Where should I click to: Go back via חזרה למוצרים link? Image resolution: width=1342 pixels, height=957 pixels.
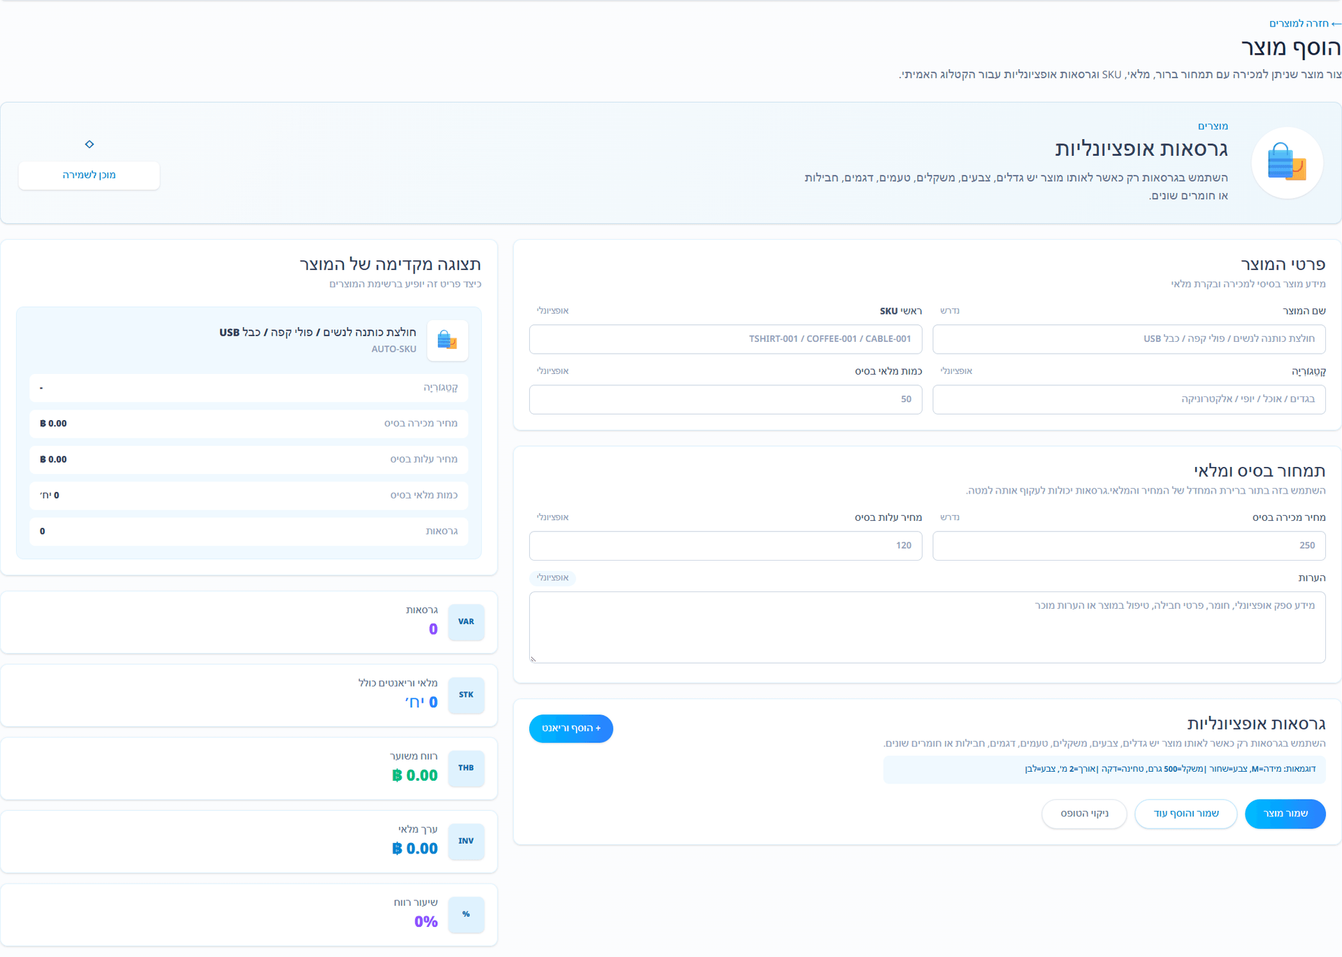1305,23
